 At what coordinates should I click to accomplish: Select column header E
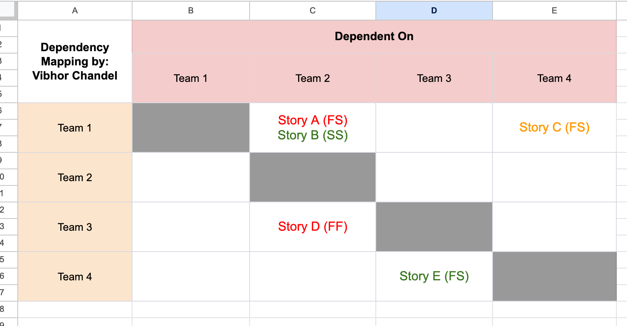pos(554,11)
